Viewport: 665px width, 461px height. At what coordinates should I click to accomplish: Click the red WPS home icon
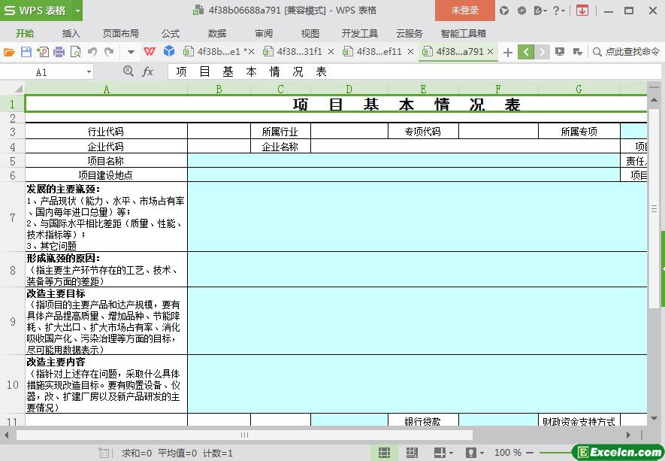click(150, 52)
